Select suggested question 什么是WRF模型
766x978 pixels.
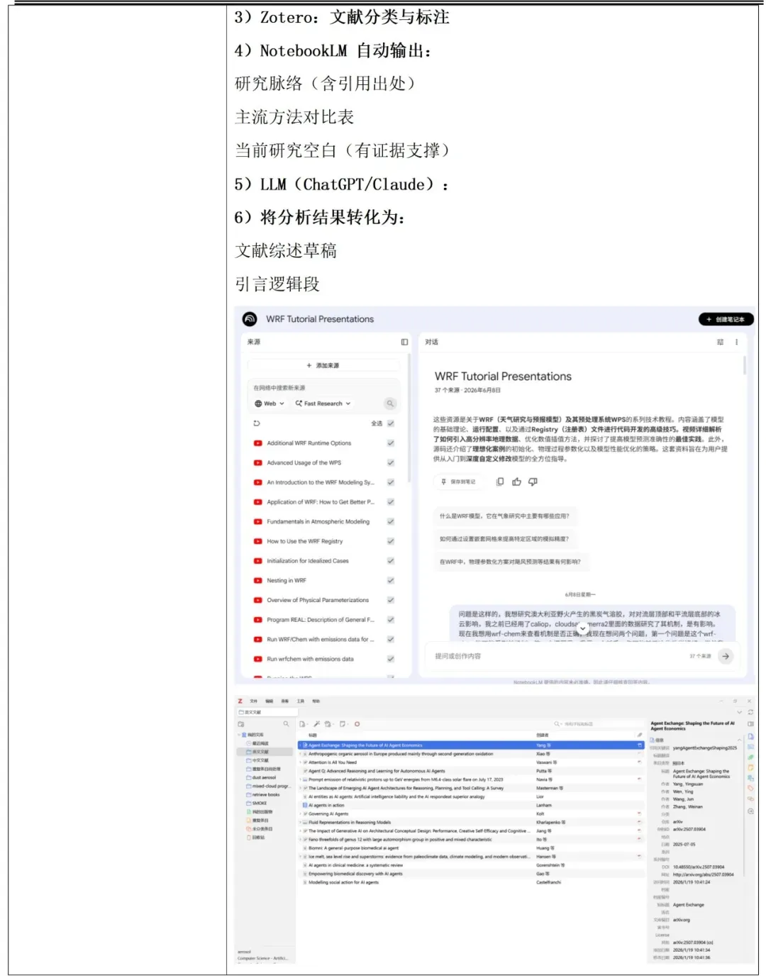(x=504, y=516)
